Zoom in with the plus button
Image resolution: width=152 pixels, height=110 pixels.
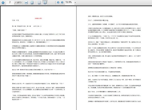pyautogui.click(x=62, y=3)
